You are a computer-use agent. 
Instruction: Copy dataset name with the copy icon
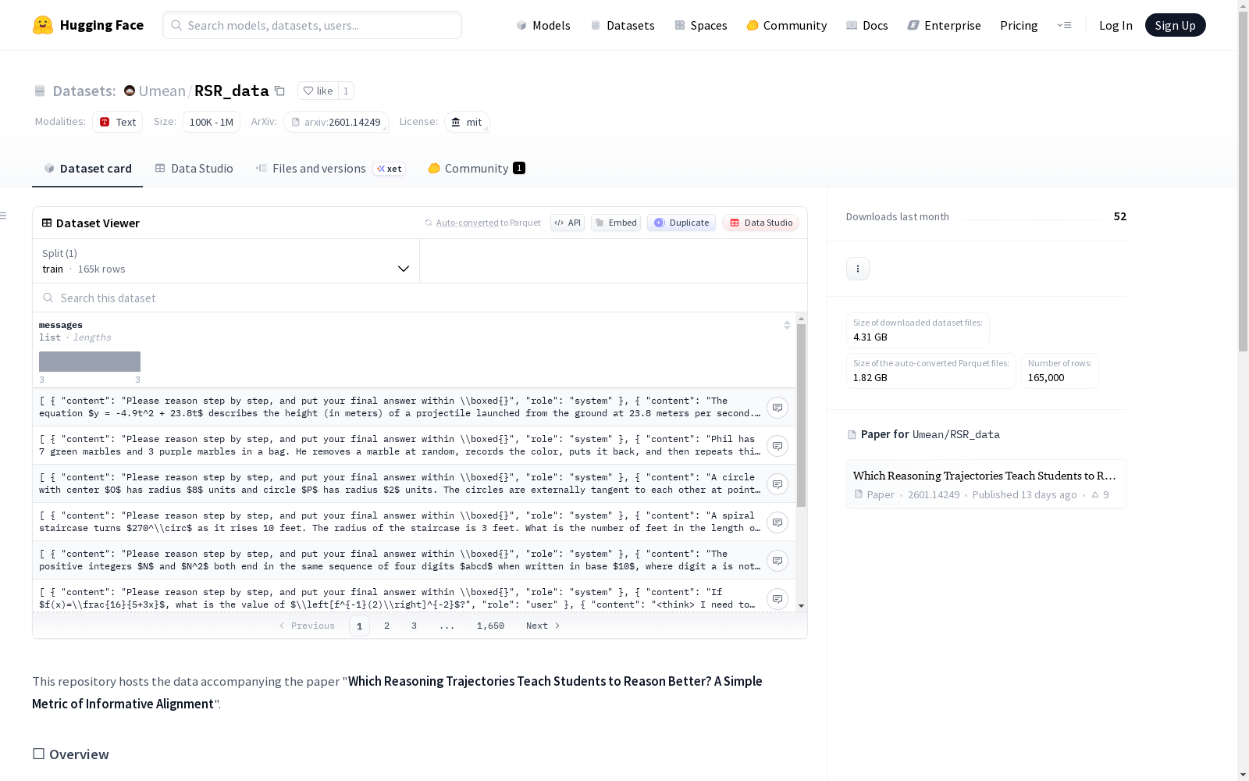279,91
